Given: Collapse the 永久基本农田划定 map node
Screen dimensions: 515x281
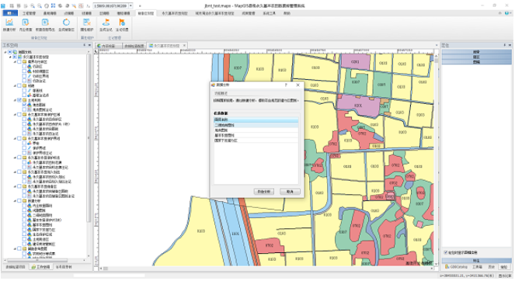Looking at the screenshot, I should [10, 57].
